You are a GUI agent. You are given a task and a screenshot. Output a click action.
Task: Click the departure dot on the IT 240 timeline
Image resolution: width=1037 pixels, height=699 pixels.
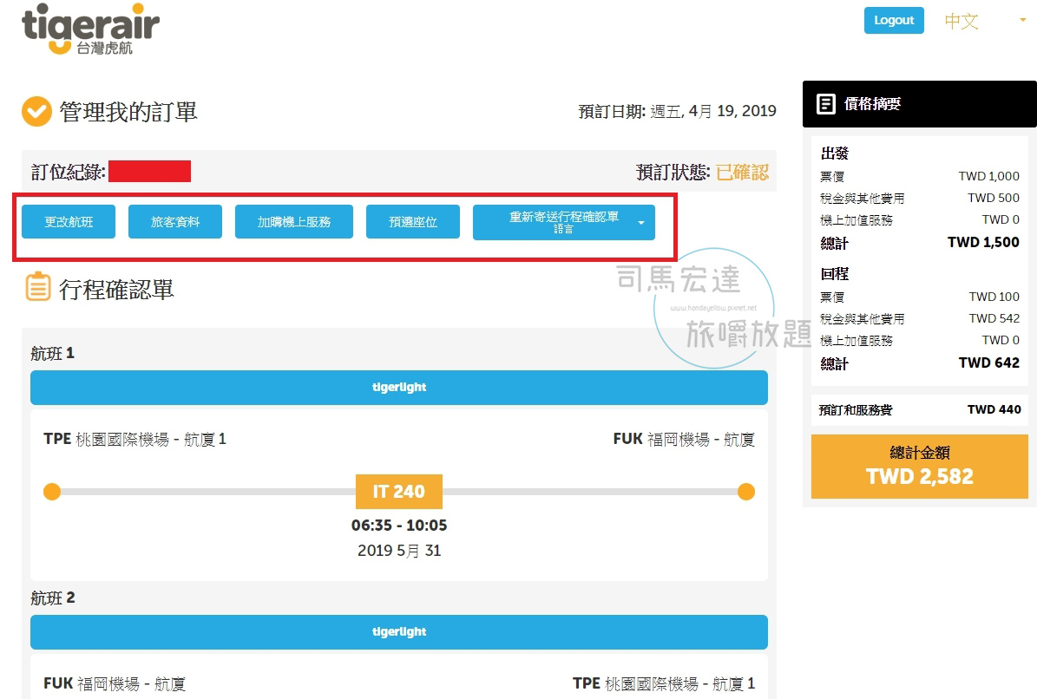[x=52, y=492]
